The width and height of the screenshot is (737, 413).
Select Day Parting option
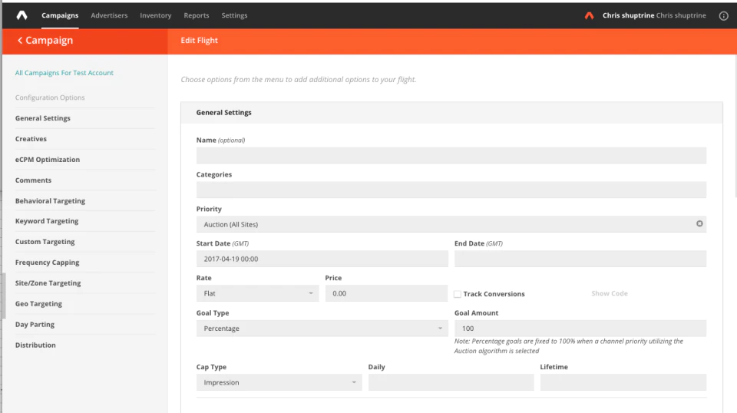pyautogui.click(x=35, y=325)
